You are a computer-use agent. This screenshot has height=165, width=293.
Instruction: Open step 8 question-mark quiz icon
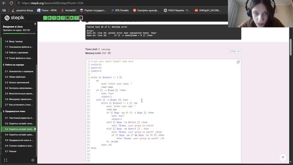click(76, 18)
